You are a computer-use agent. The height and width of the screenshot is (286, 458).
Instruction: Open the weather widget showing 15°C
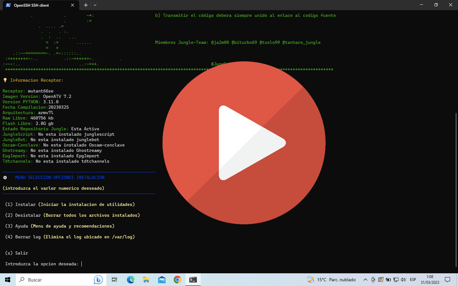[331, 280]
